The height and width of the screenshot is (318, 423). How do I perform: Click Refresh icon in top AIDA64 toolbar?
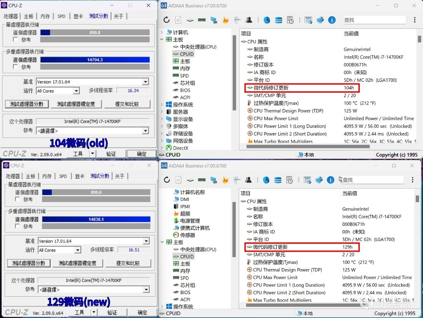167,20
